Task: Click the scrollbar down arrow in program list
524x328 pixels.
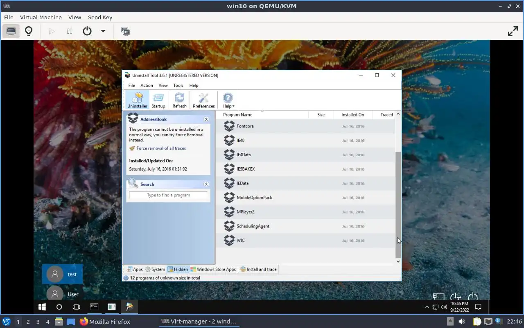Action: click(x=398, y=261)
